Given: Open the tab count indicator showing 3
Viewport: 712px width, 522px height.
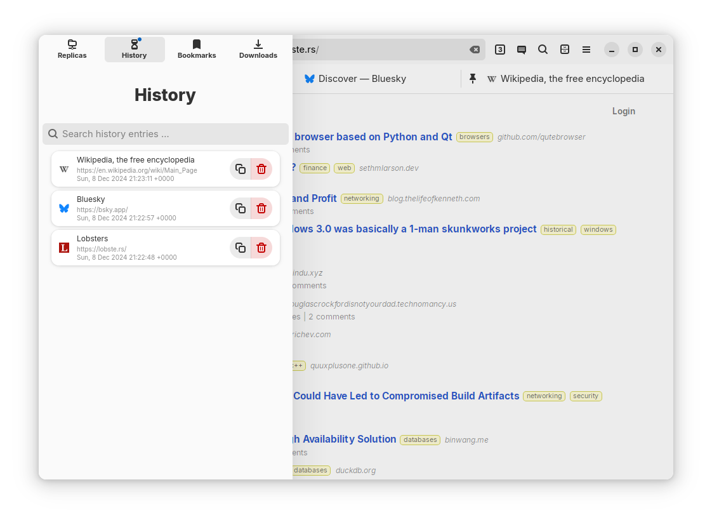Looking at the screenshot, I should pyautogui.click(x=500, y=50).
